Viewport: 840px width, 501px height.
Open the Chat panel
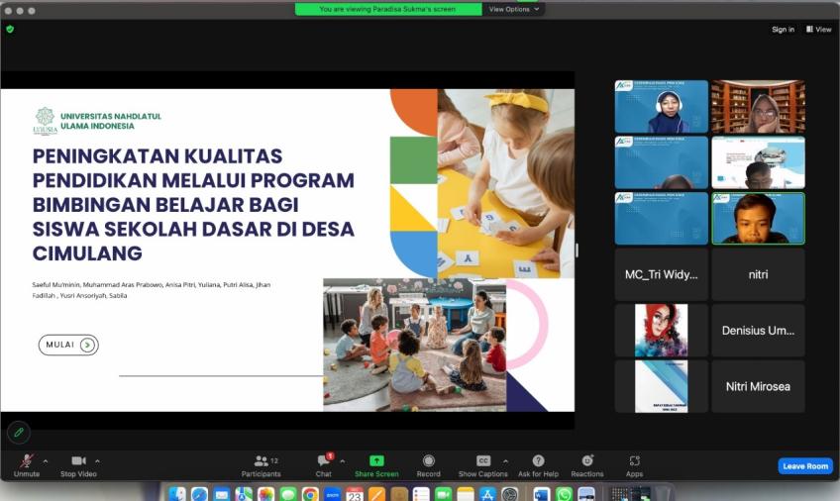324,465
